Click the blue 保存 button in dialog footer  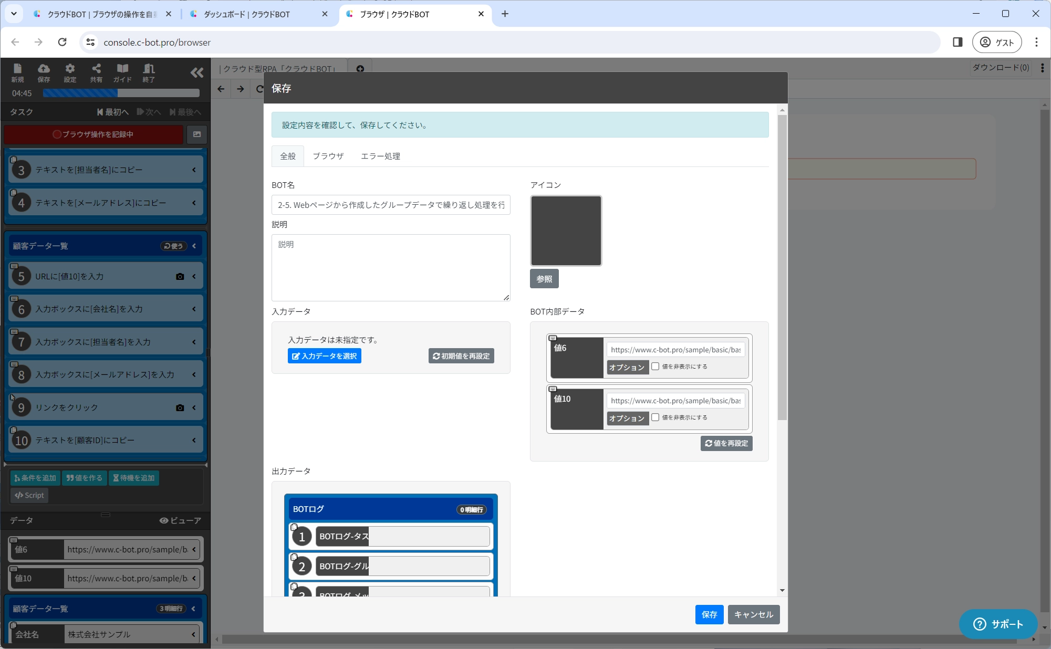[709, 614]
